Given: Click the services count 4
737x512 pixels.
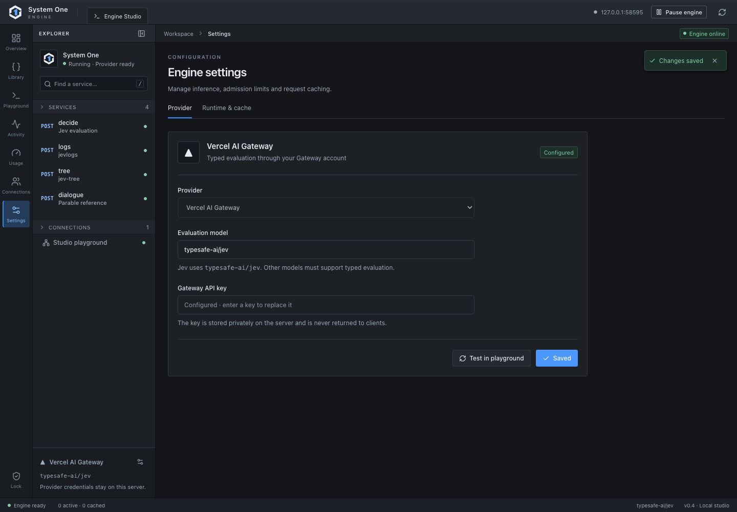Looking at the screenshot, I should [147, 107].
